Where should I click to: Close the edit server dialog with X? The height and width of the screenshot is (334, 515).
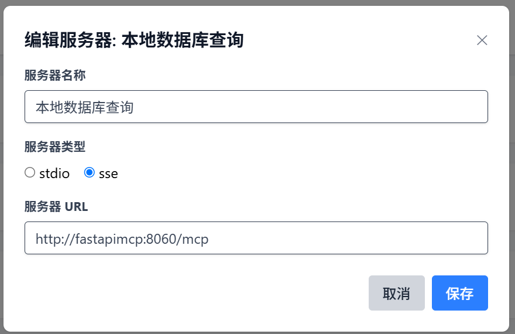tap(482, 40)
